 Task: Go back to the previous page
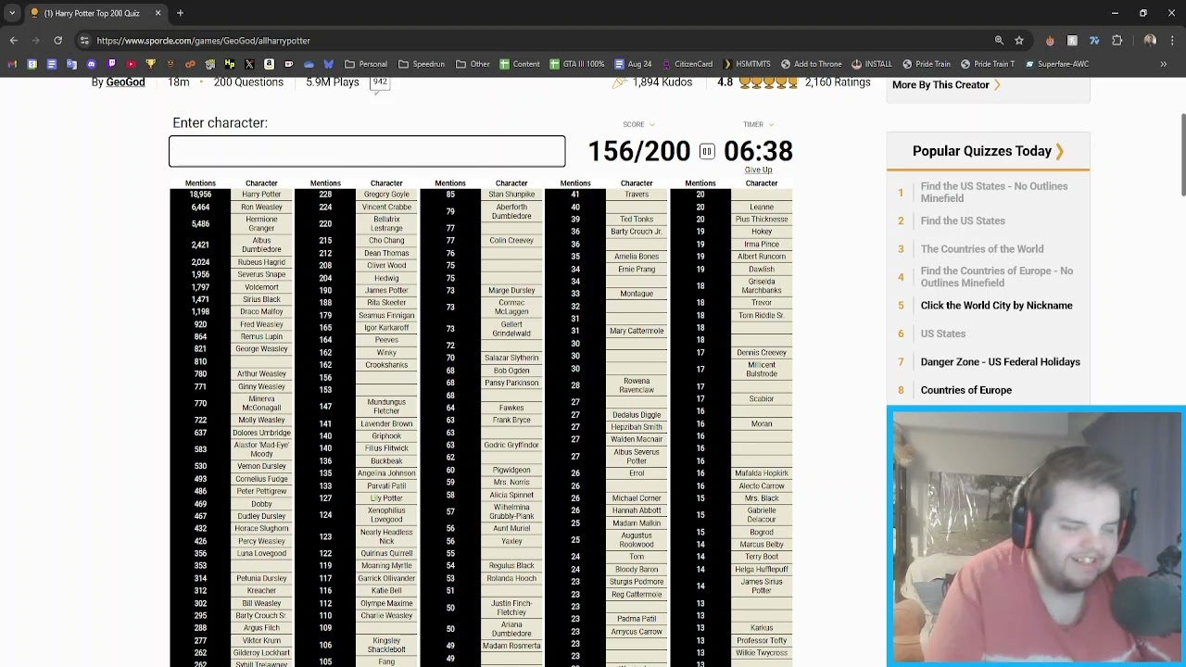pos(14,41)
